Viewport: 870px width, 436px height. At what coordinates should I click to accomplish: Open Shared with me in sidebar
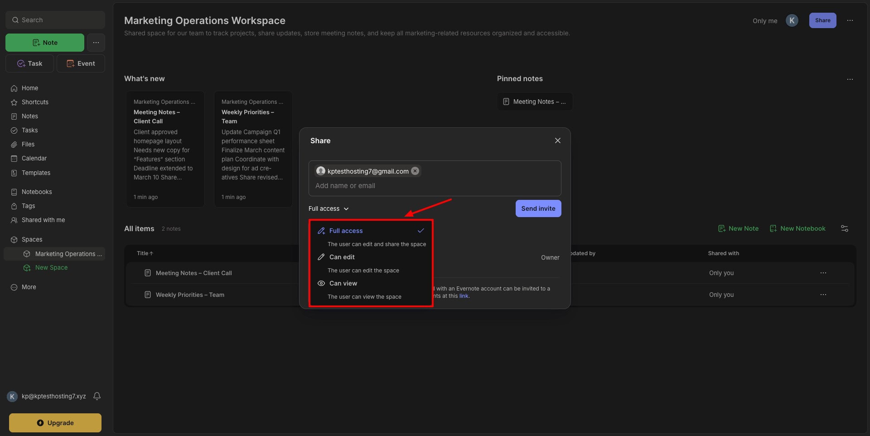pos(43,220)
